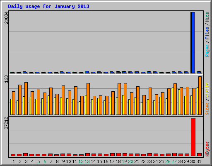Viewport: 212px width, 166px height.
Task: Click the chart title 'Daily usage for January 2013'
Action: (x=48, y=6)
